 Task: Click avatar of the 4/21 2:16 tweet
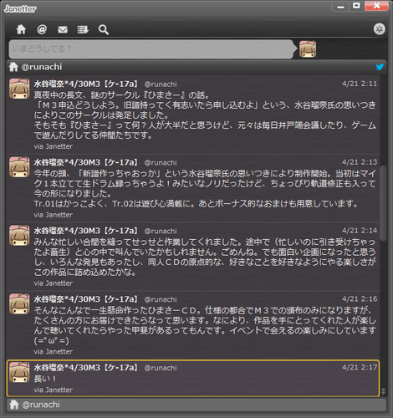coord(19,303)
